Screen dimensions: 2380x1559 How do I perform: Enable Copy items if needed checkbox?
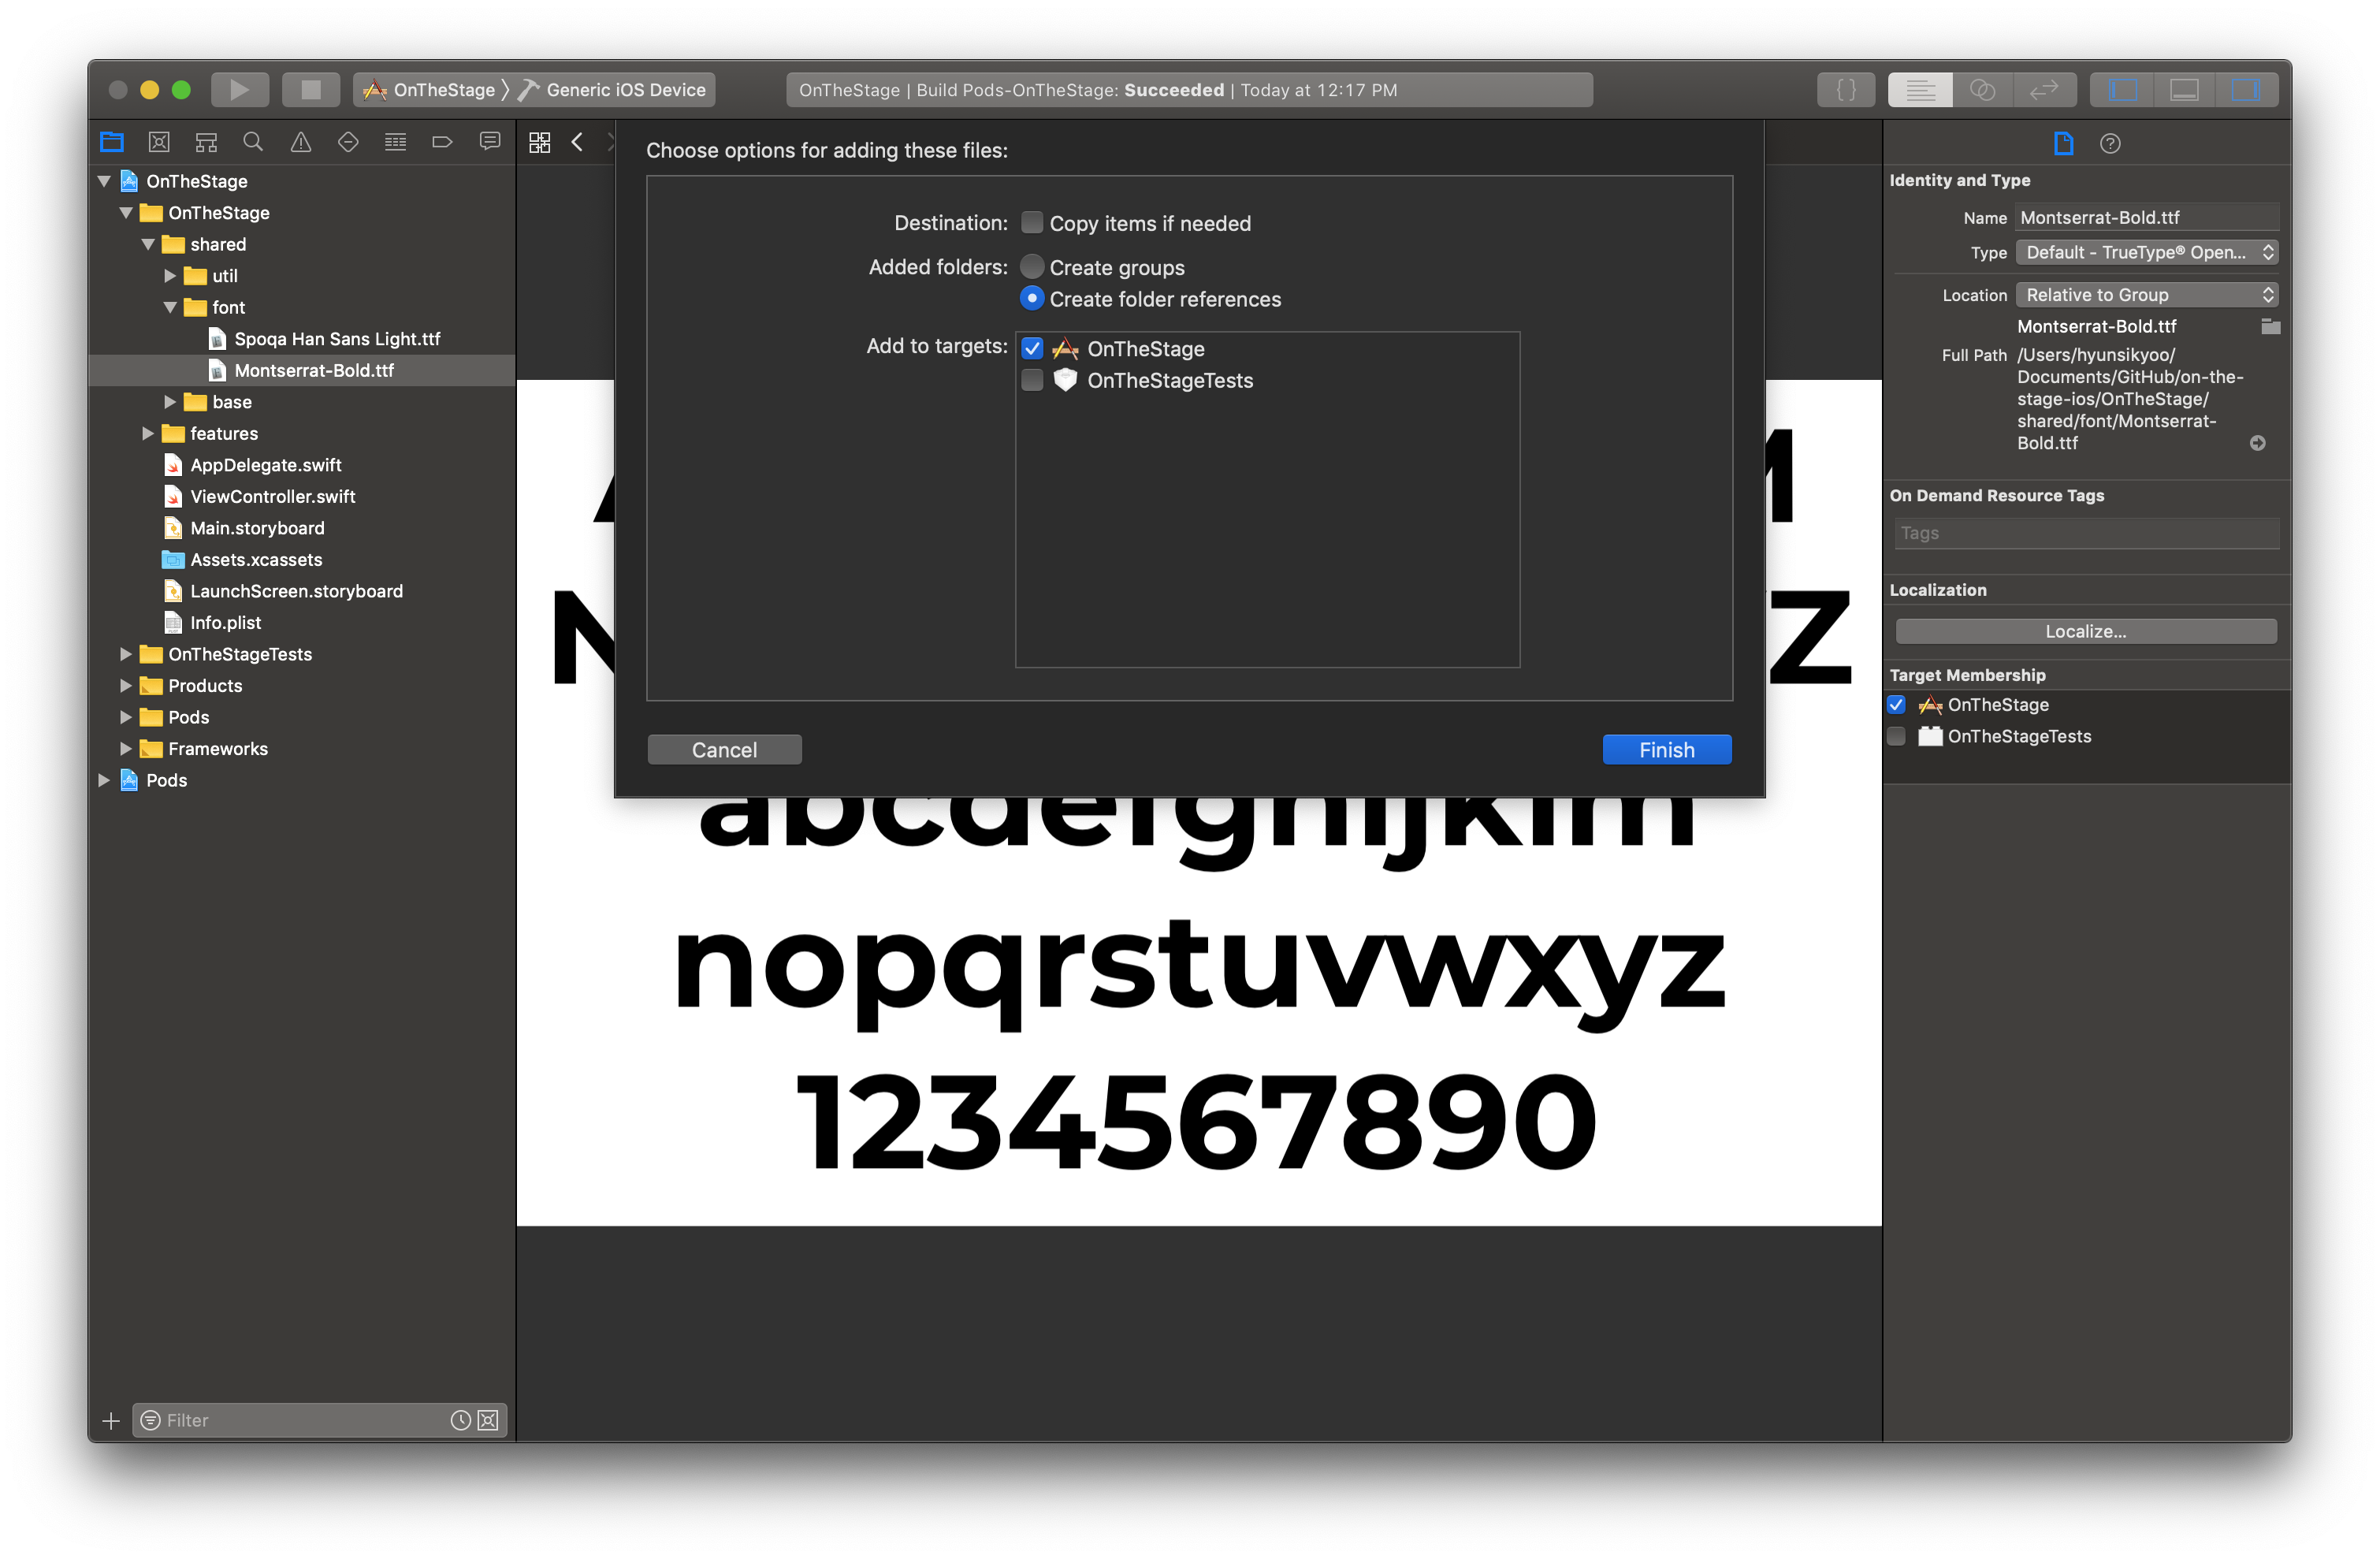coord(1032,223)
